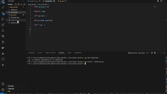Open the Manage settings gear

tap(3, 90)
